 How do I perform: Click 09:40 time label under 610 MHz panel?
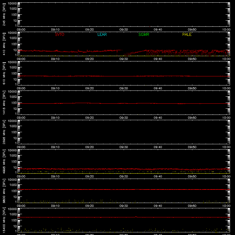[158, 88]
